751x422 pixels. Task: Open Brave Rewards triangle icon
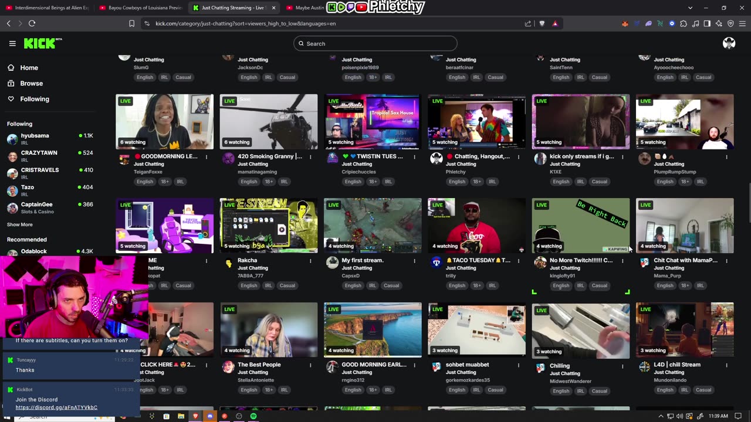click(555, 23)
